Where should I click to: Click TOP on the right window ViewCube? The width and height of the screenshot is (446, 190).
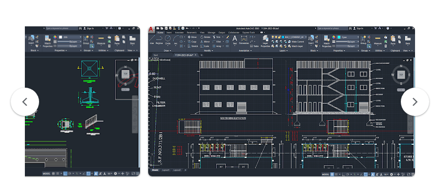[401, 74]
